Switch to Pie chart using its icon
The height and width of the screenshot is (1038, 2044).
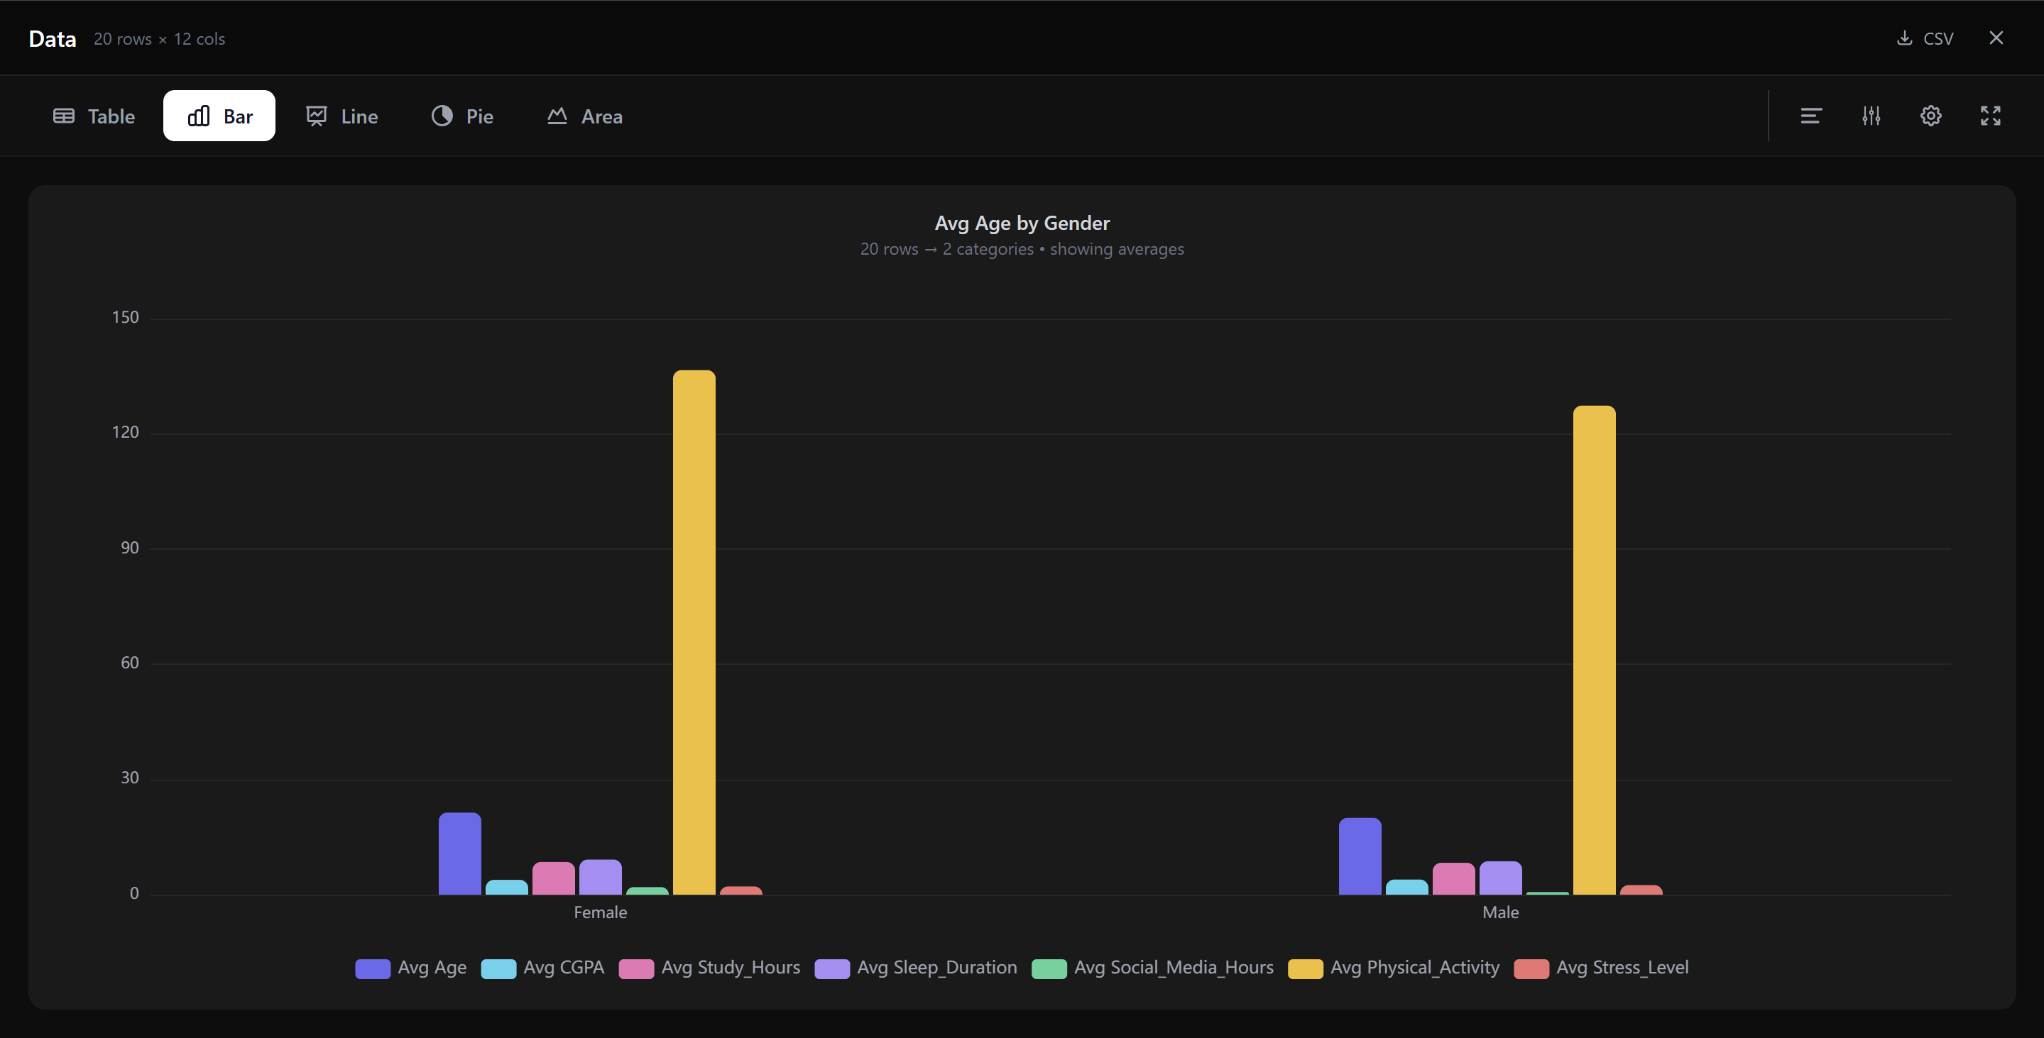tap(461, 116)
